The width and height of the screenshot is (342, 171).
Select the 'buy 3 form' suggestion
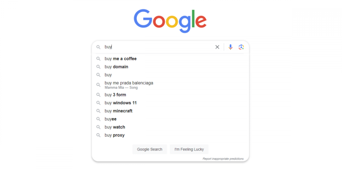[170, 95]
